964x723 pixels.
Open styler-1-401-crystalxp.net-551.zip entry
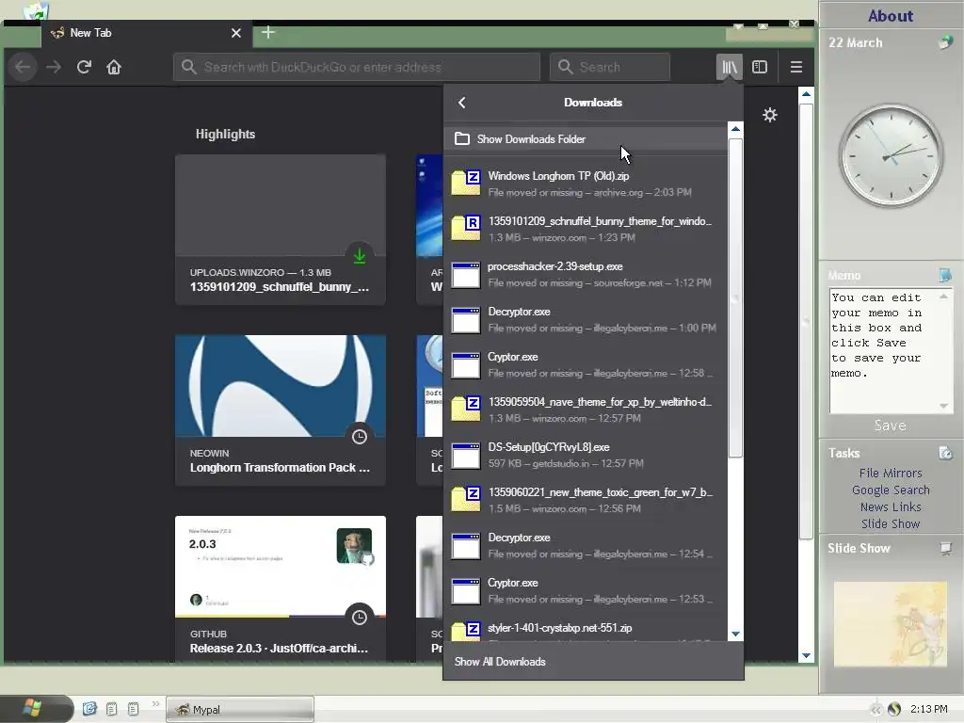click(x=586, y=628)
